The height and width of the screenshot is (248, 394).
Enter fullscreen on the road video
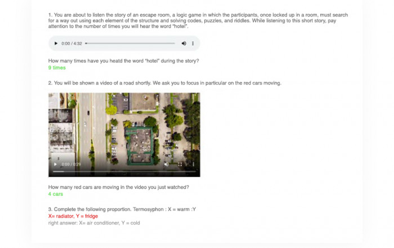click(x=180, y=164)
